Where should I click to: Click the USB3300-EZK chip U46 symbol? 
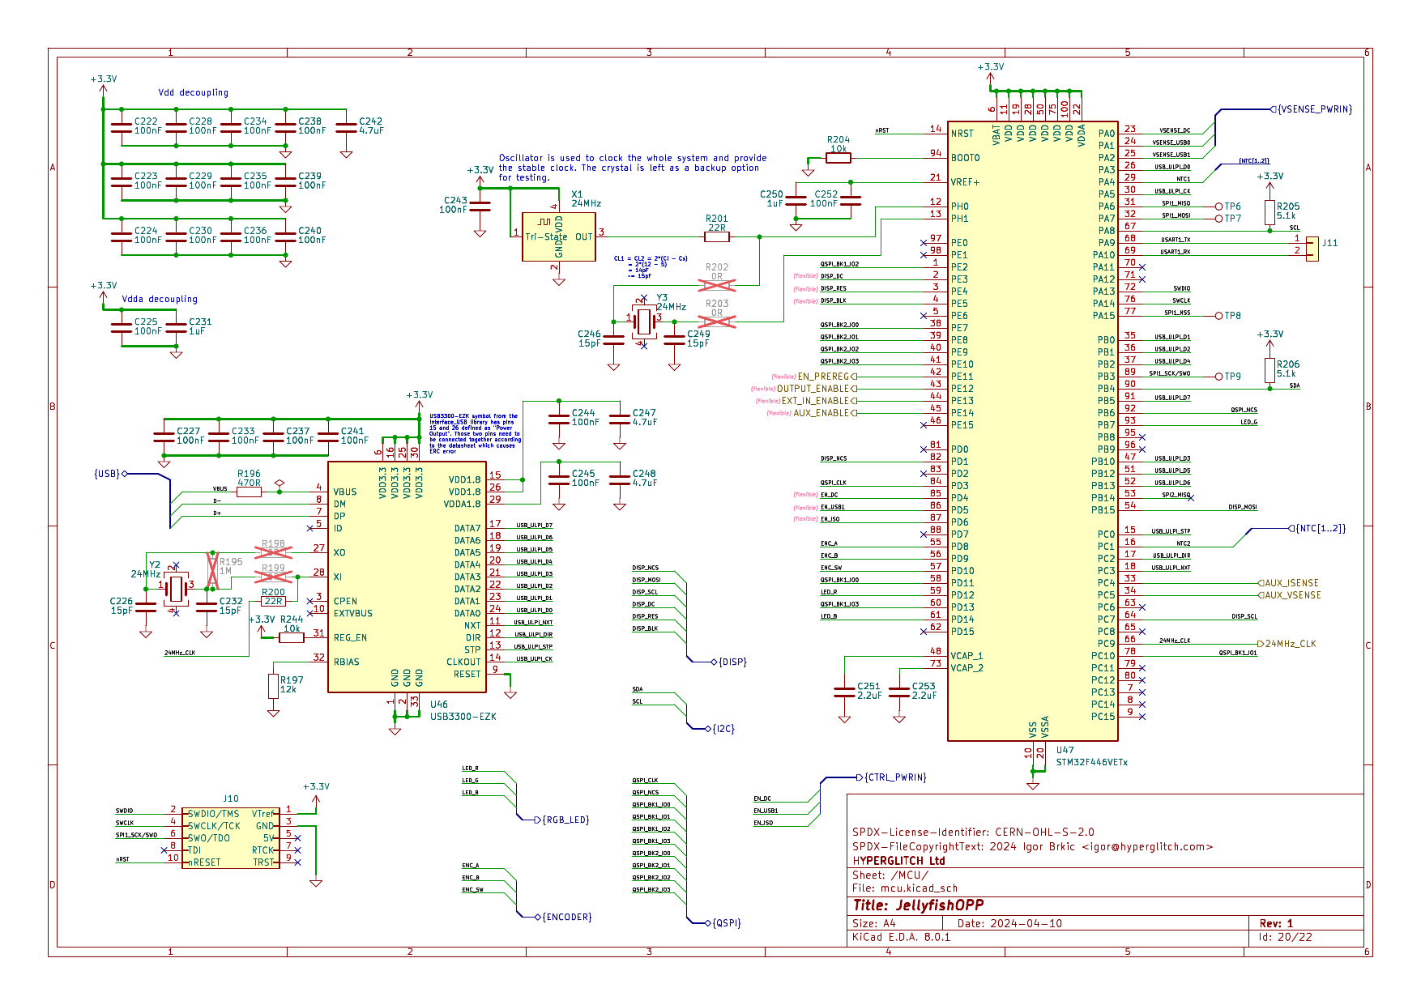point(407,577)
